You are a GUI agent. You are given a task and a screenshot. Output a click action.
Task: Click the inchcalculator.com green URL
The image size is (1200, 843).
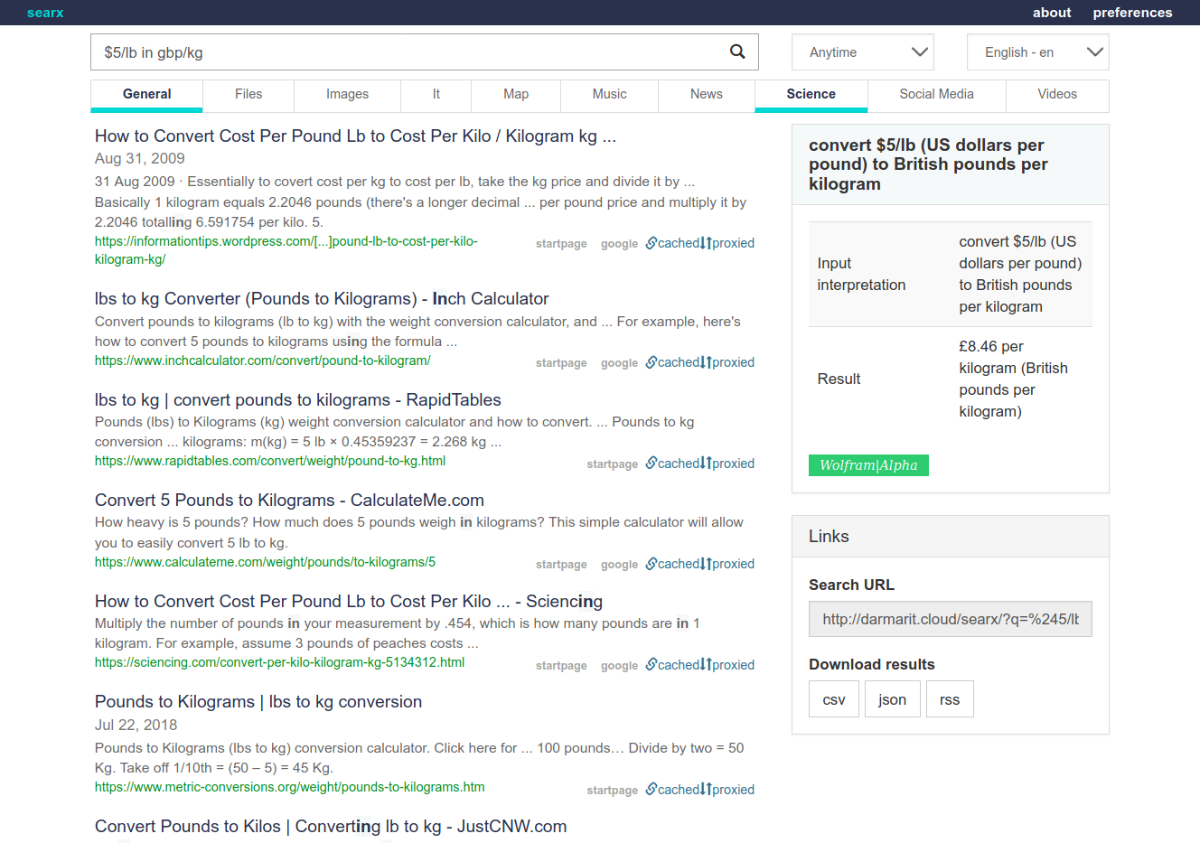[262, 361]
